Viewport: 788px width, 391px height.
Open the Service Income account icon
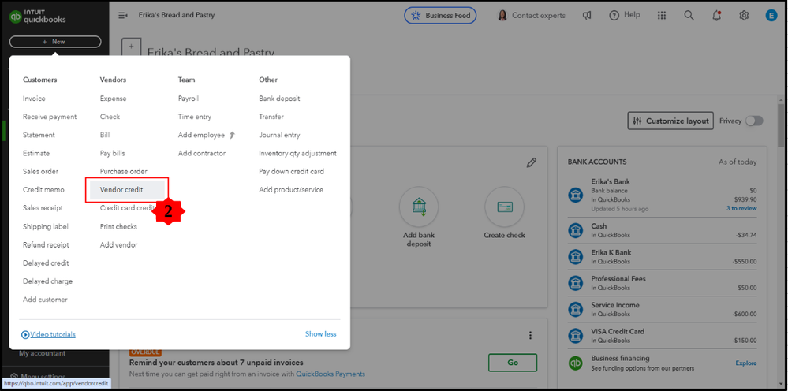575,309
